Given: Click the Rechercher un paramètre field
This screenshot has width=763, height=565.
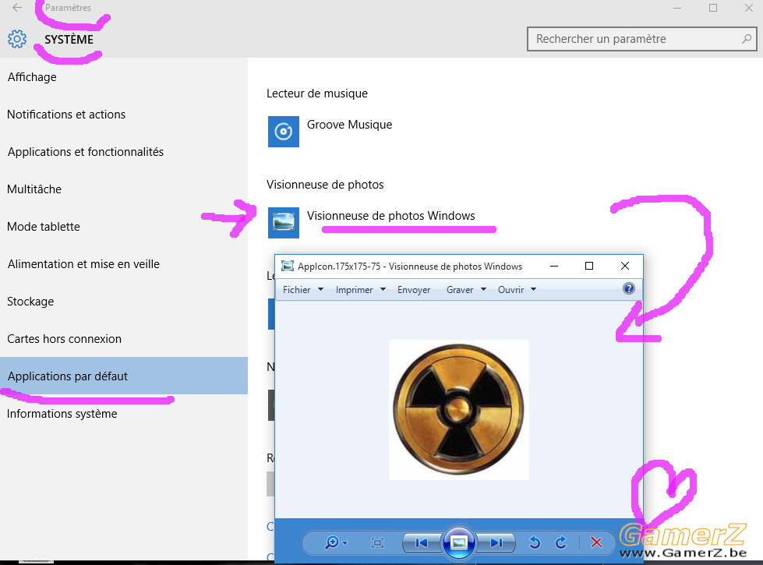Looking at the screenshot, I should (642, 39).
